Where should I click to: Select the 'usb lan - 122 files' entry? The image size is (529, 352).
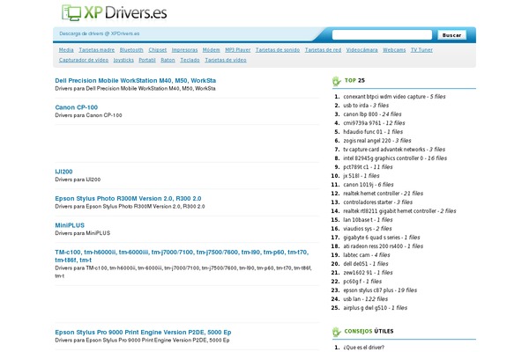pyautogui.click(x=366, y=299)
